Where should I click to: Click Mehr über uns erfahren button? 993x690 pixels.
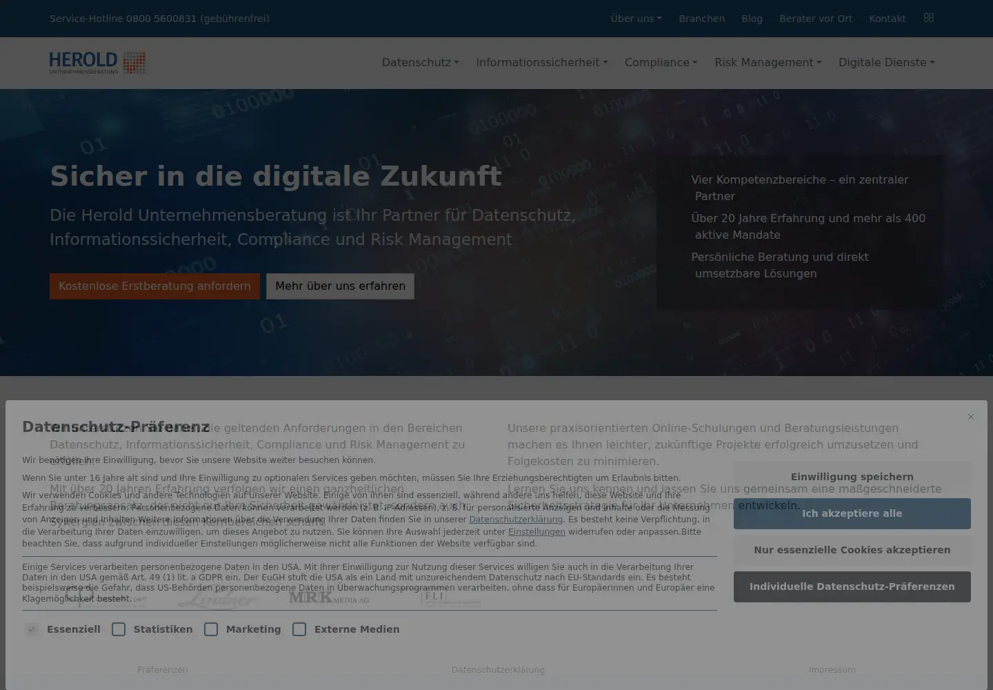[x=341, y=286]
